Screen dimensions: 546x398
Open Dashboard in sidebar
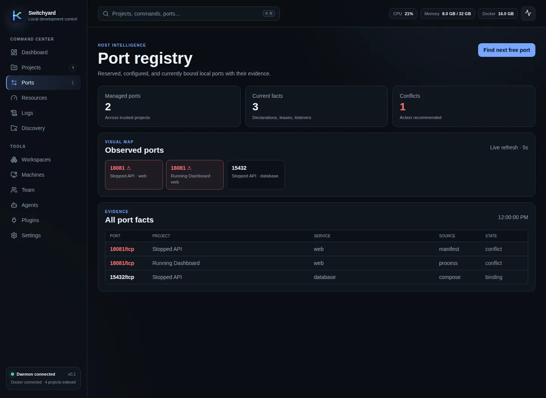click(x=44, y=52)
